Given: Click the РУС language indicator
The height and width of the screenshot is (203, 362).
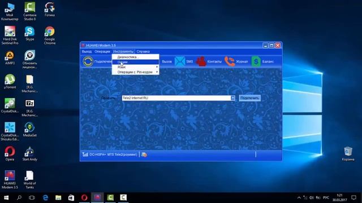Looking at the screenshot, I should (x=326, y=197).
